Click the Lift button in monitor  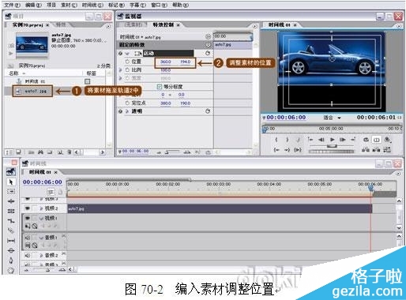pos(366,150)
